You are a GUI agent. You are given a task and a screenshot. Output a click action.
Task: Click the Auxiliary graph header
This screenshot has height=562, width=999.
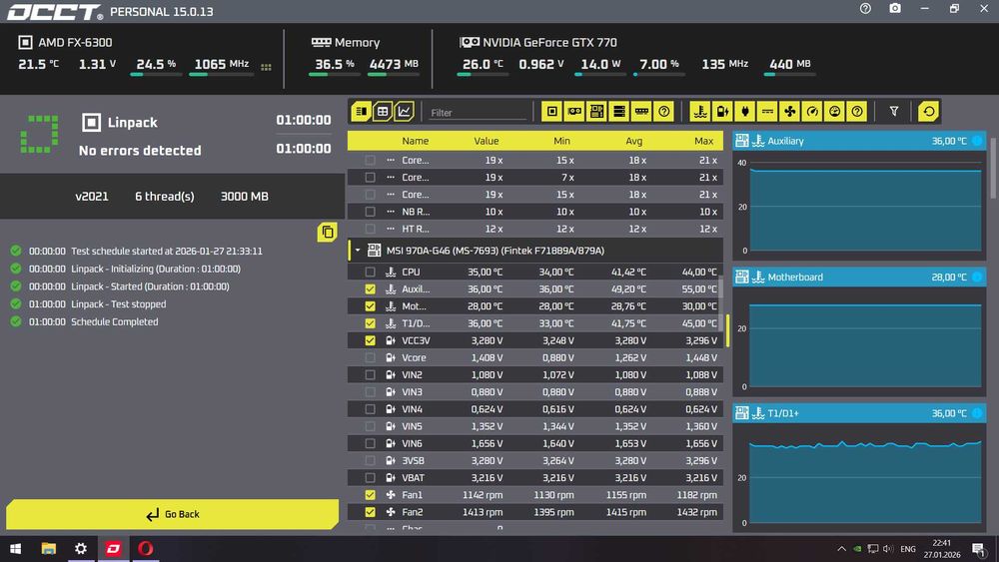pos(859,141)
